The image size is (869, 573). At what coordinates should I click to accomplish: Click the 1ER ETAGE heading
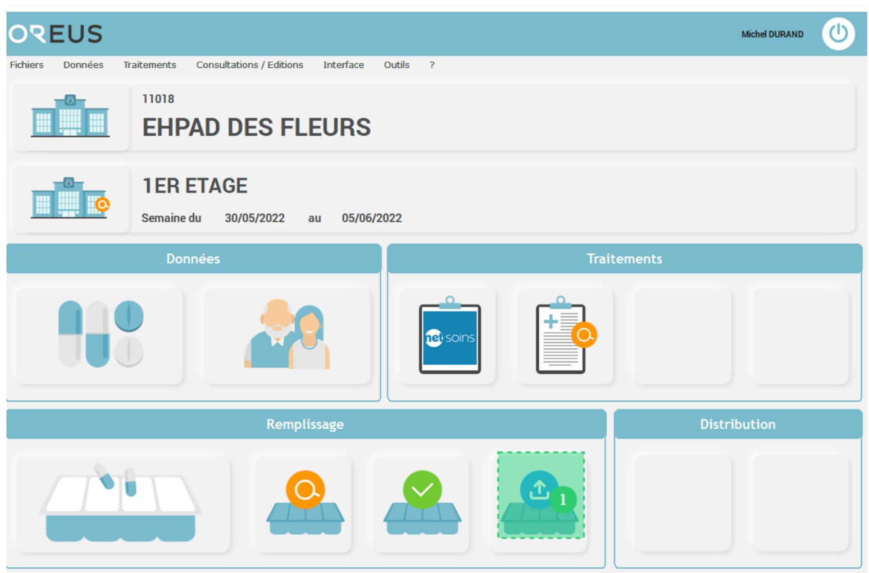[x=195, y=186]
